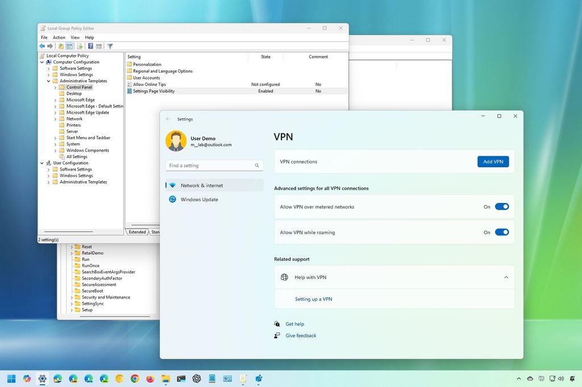Collapse the Help with VPN chevron
Screen dimensions: 582x387
506,277
